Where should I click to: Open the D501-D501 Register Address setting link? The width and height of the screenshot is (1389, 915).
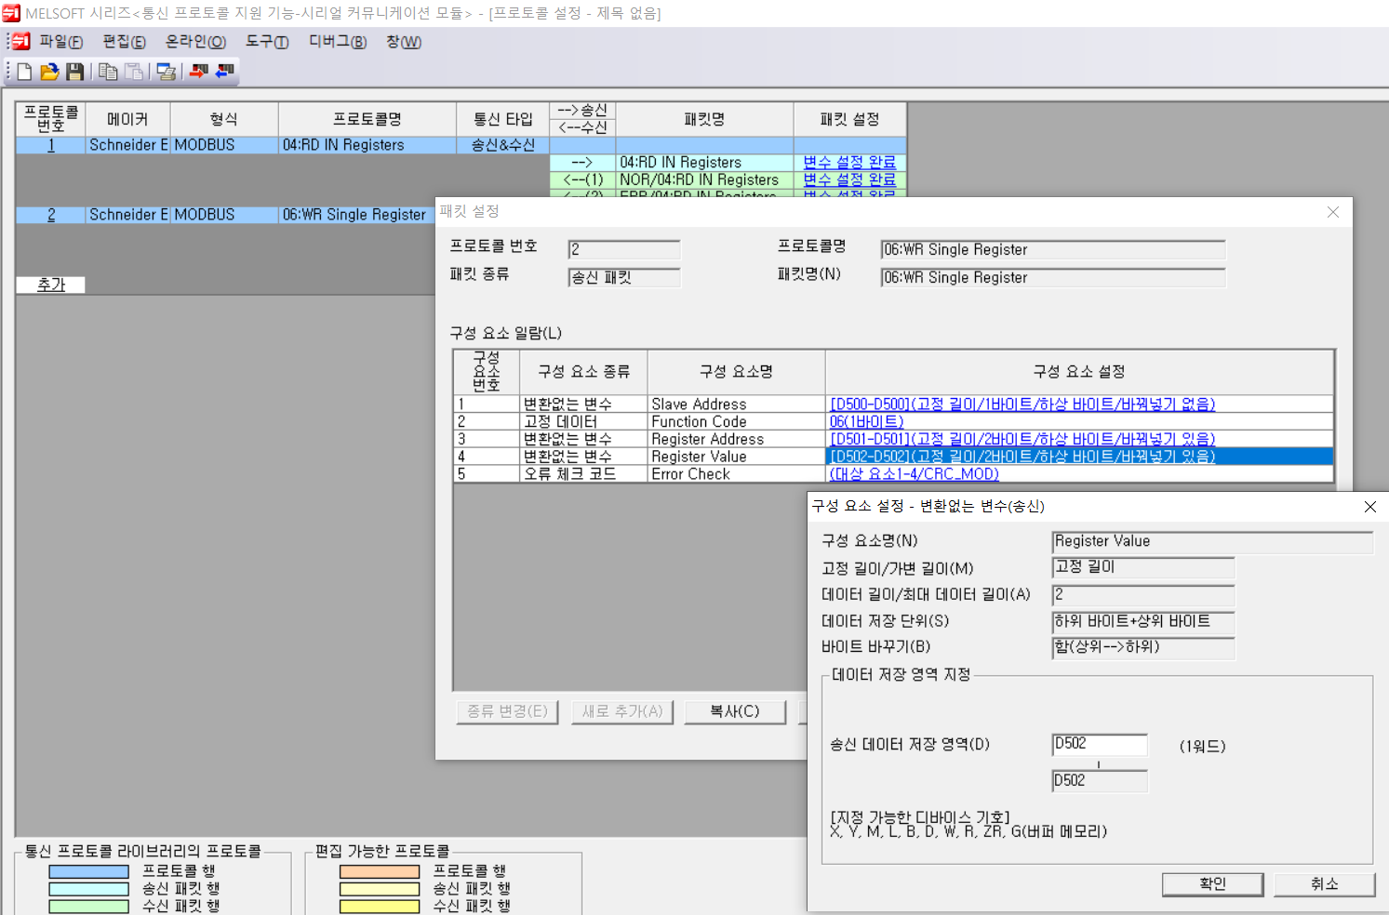pyautogui.click(x=1022, y=439)
